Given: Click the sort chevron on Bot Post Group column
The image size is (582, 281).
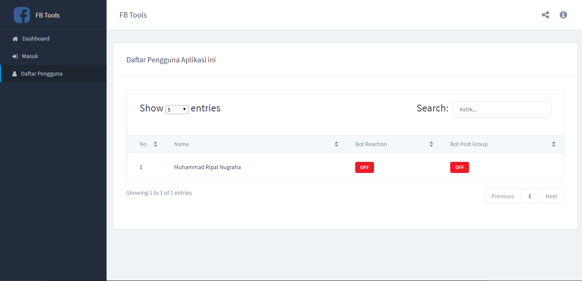Looking at the screenshot, I should [554, 144].
